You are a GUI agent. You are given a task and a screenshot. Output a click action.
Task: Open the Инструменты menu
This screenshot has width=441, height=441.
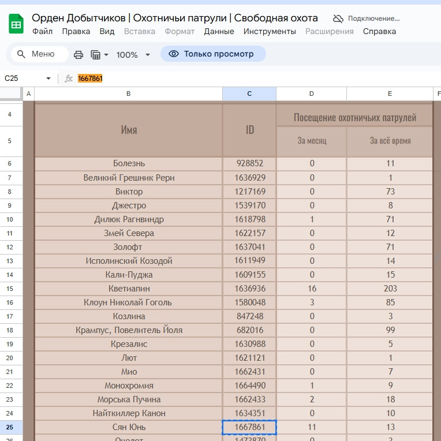point(270,32)
